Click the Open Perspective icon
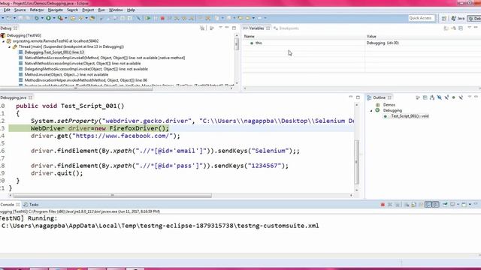 point(444,18)
